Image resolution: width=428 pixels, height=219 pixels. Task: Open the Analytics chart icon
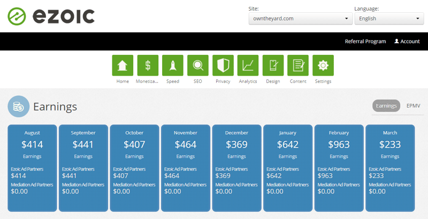pyautogui.click(x=248, y=66)
